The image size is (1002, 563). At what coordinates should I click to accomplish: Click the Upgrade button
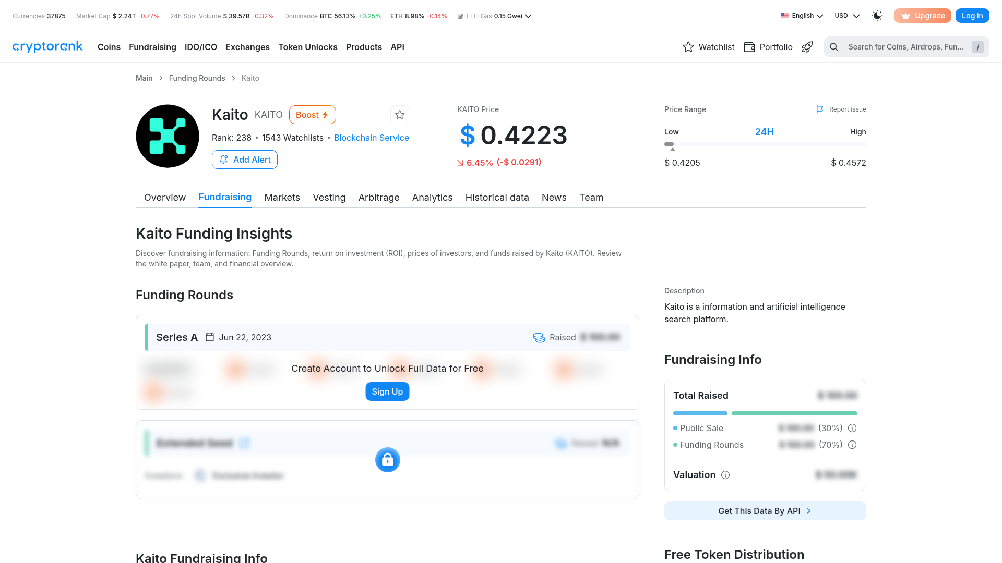coord(923,16)
